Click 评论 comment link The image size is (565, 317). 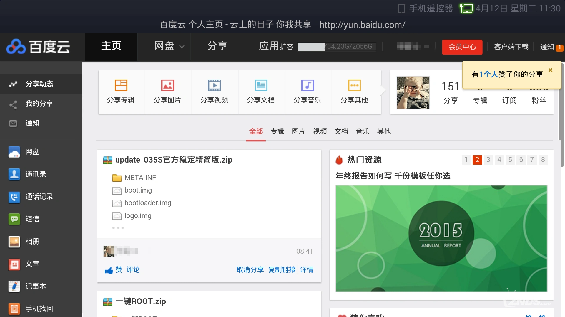133,270
